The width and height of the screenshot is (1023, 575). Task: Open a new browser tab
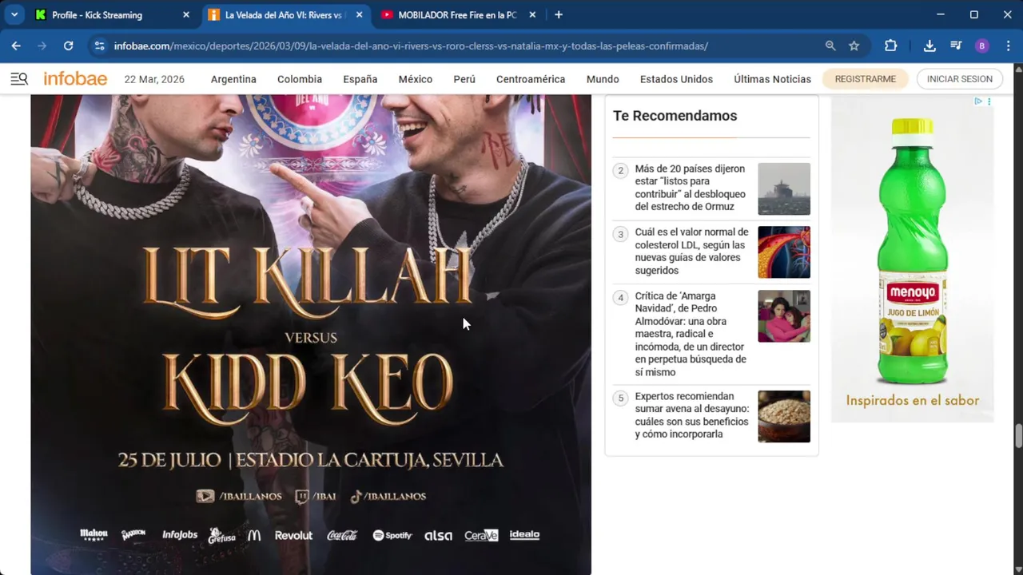(x=559, y=14)
